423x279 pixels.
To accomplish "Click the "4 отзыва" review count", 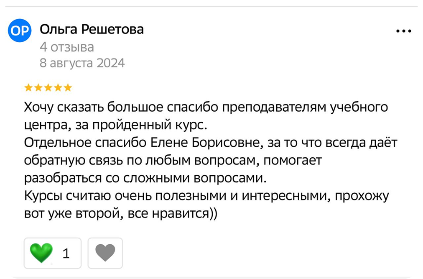I will [x=66, y=47].
